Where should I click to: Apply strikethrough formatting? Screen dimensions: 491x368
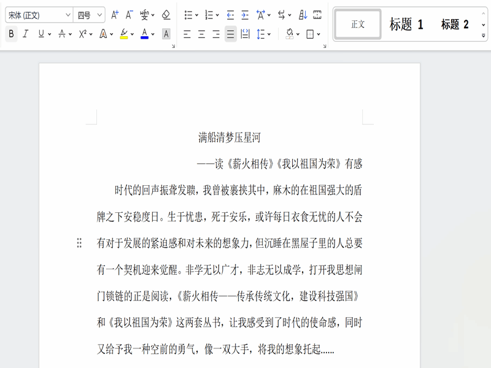coord(62,34)
